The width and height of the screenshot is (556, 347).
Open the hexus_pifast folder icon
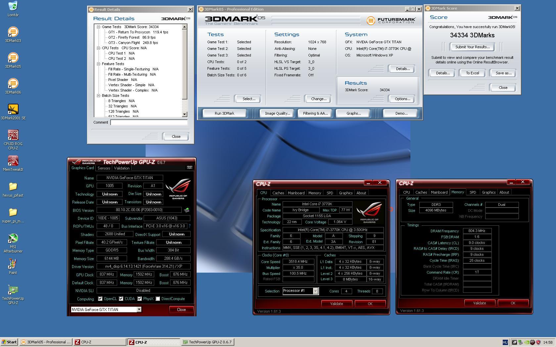[x=13, y=189]
